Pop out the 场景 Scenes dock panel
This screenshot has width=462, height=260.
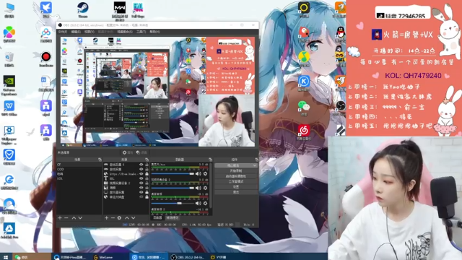pyautogui.click(x=100, y=160)
